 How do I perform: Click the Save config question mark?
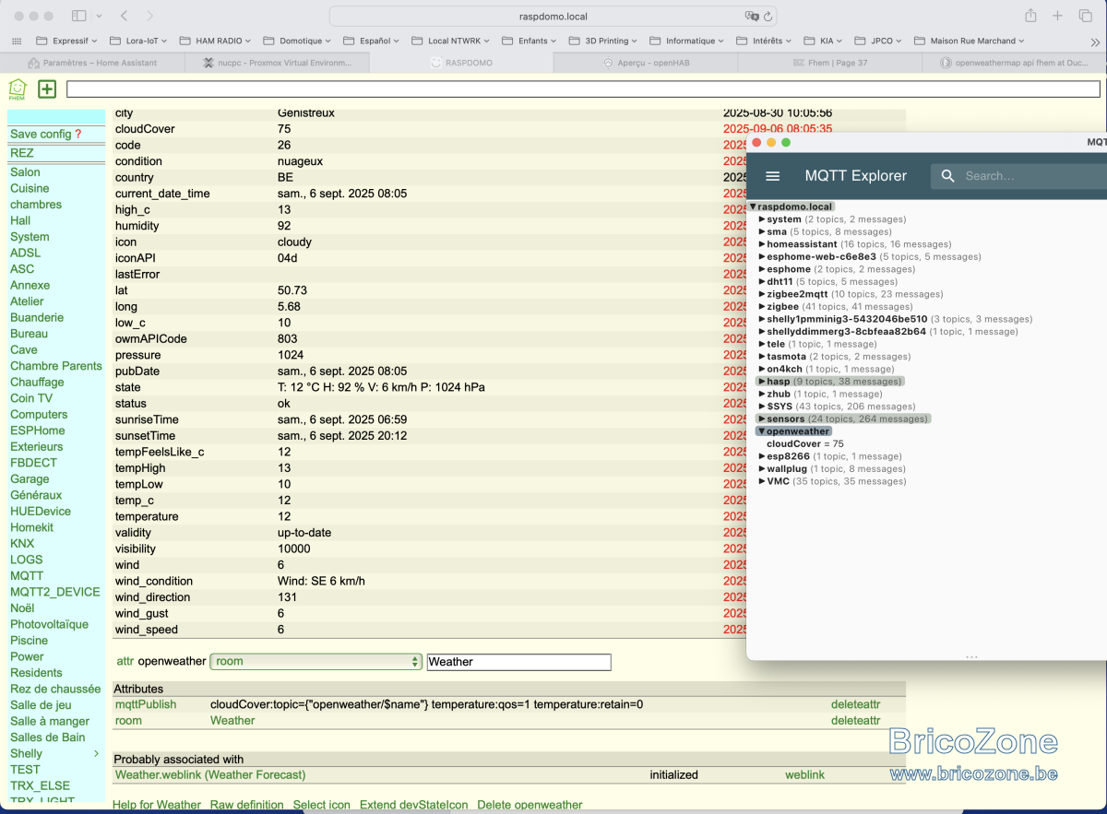point(78,134)
